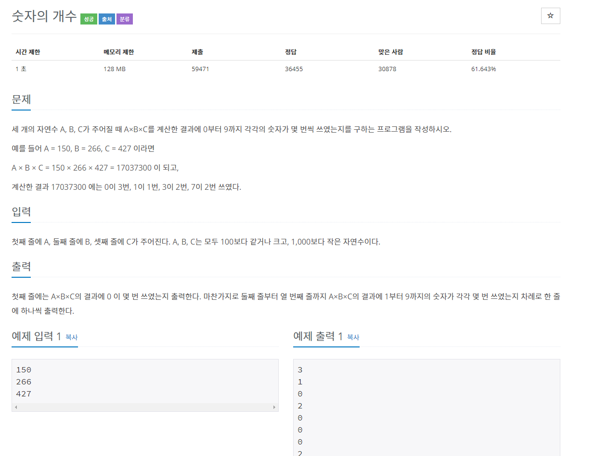608x456 pixels.
Task: Click the 61.643% ratio value
Action: click(x=483, y=69)
